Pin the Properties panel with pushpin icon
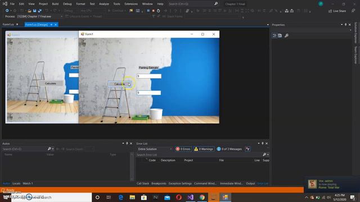This screenshot has height=202, width=360. [345, 25]
